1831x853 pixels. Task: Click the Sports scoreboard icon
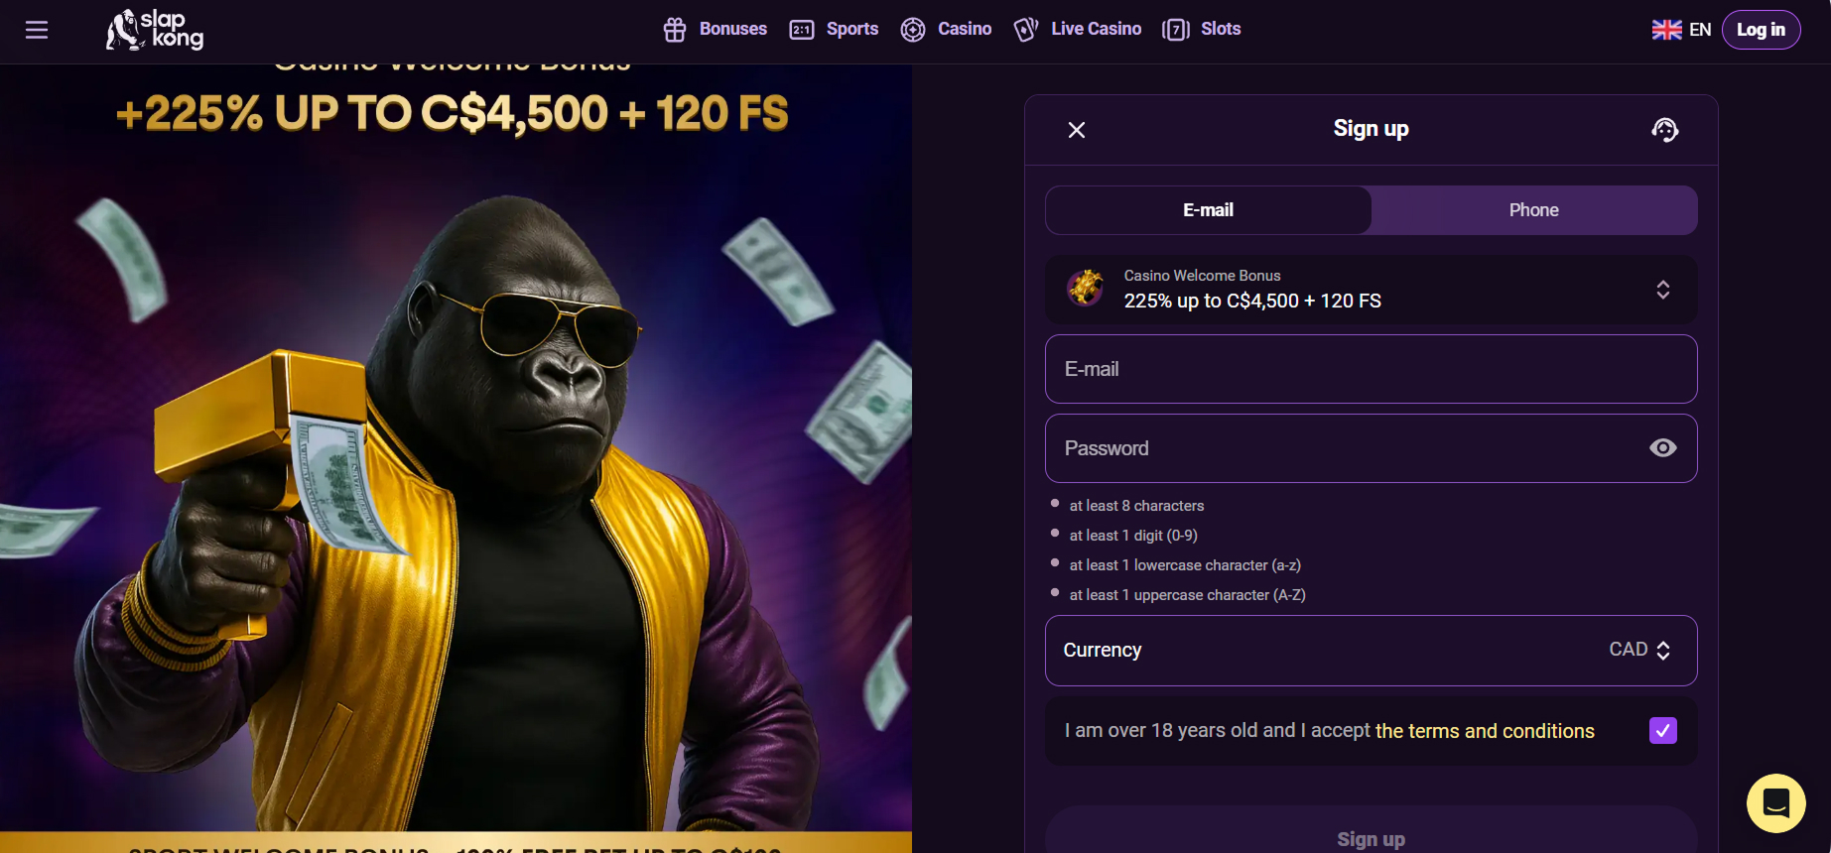click(x=802, y=30)
